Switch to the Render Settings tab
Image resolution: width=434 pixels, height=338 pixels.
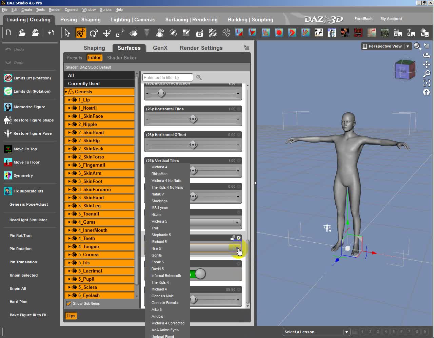pos(201,48)
